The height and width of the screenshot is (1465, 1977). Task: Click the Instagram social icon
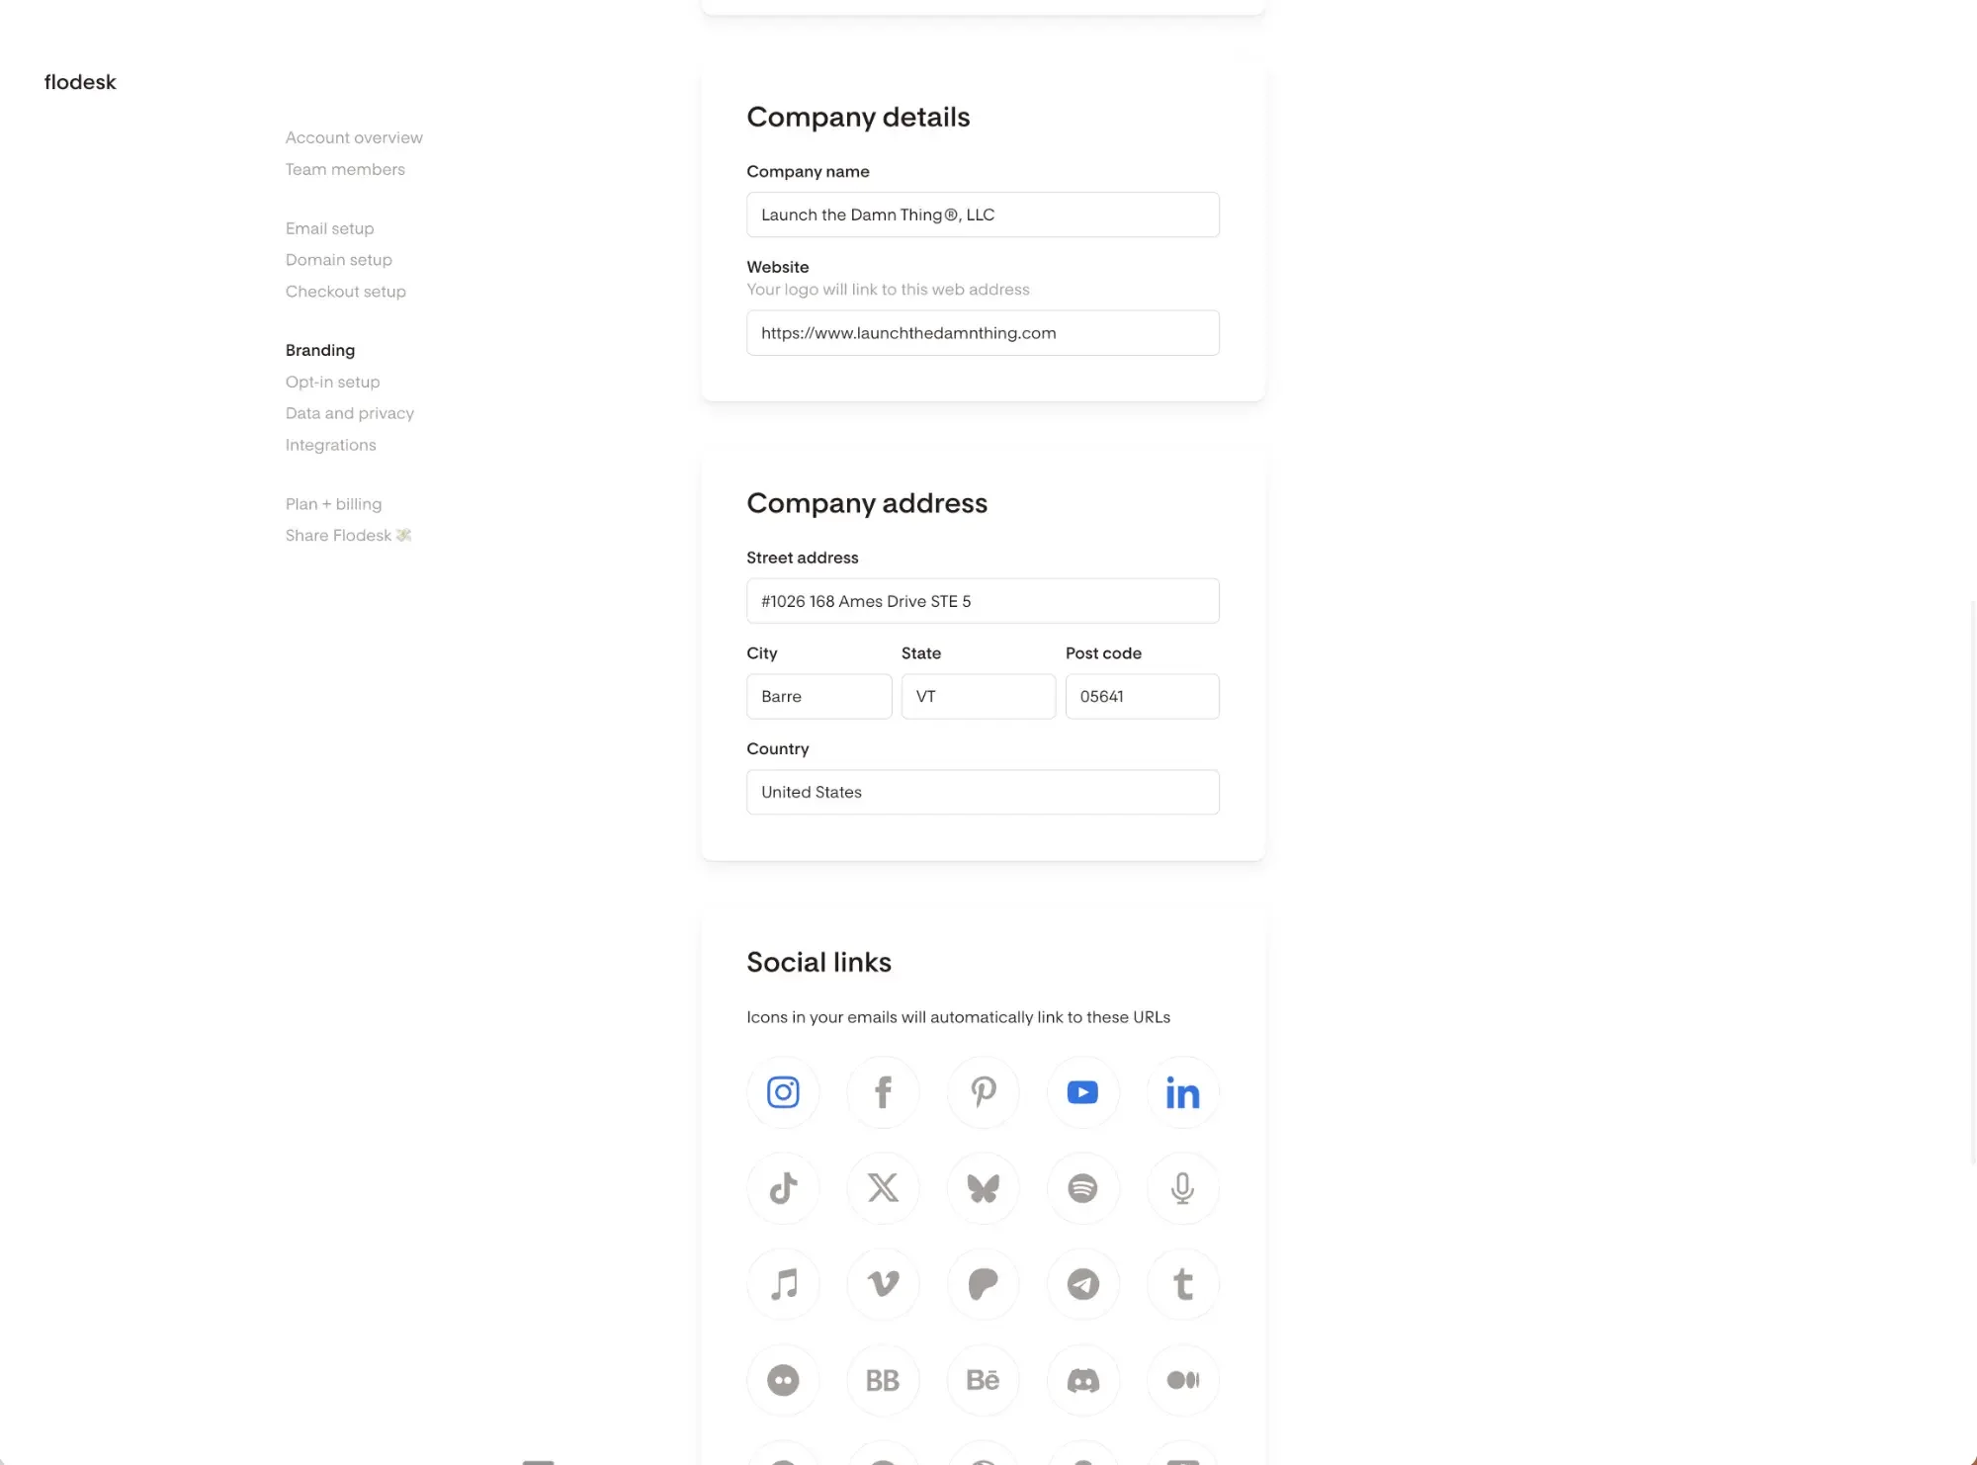click(x=782, y=1092)
